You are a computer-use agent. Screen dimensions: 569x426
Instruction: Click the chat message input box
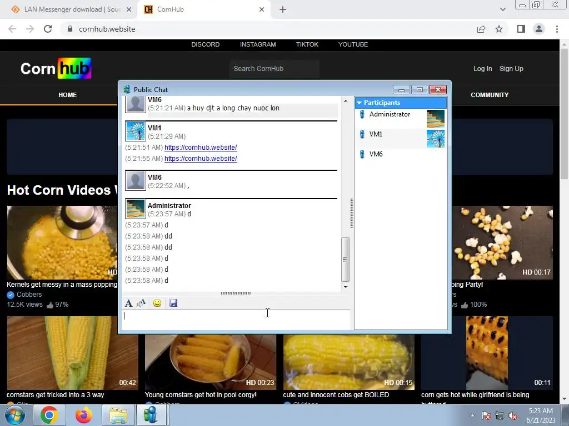click(236, 319)
